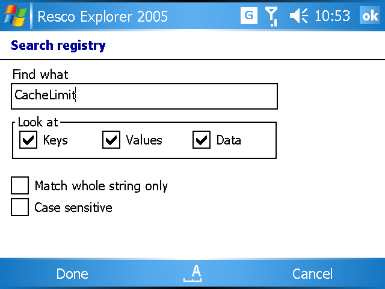Click the Search registry heading

tap(58, 46)
